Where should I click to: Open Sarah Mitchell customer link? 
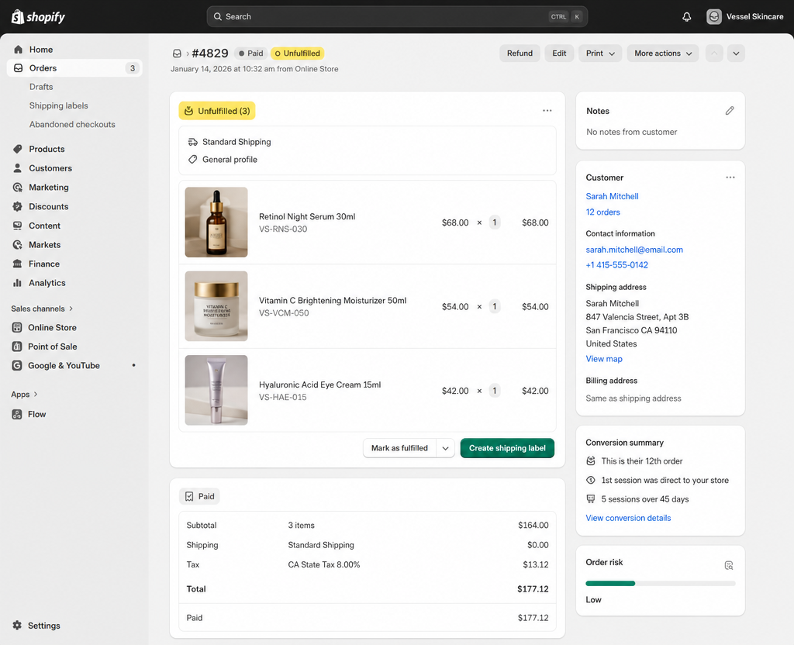612,196
